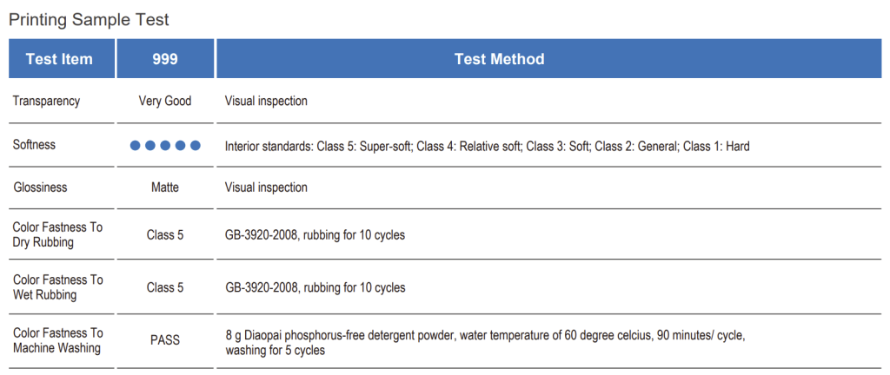The image size is (890, 375).
Task: Click Class 5 result for Dry Rubbing
Action: coord(165,235)
